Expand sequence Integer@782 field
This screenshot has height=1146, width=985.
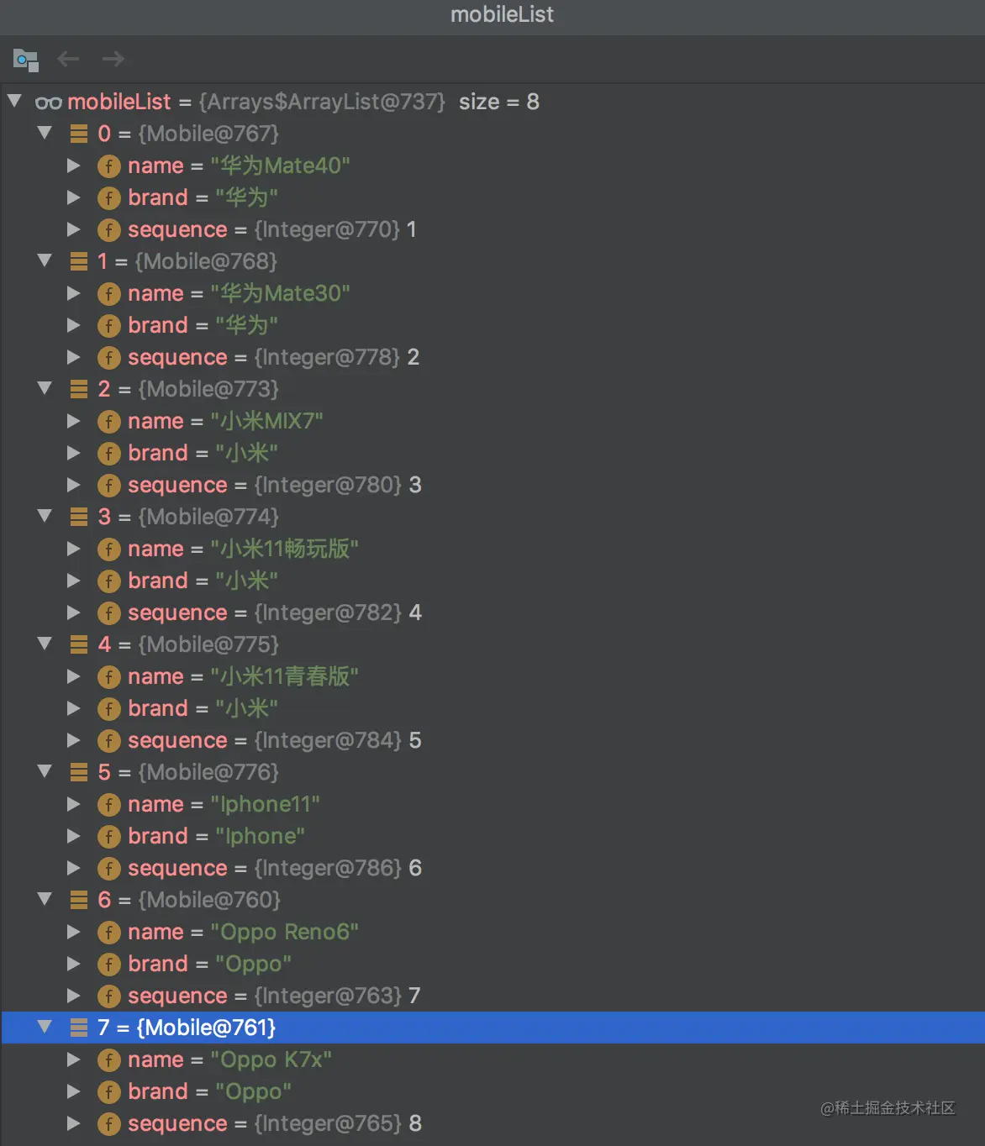point(74,612)
